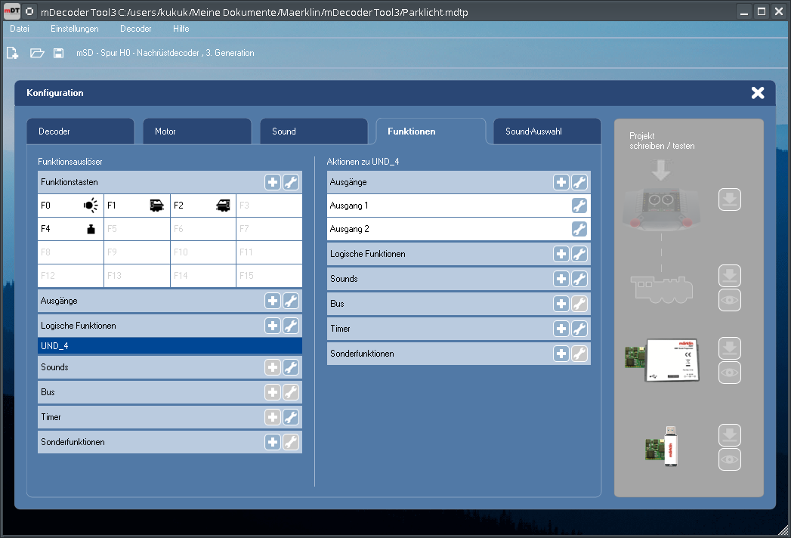Image resolution: width=791 pixels, height=538 pixels.
Task: Expand the Bus section in actions panel
Action: pos(438,304)
